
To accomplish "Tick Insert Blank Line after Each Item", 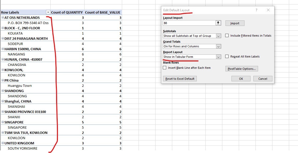I will 165,68.
